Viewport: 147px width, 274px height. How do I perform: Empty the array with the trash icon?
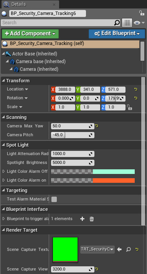tap(92, 219)
